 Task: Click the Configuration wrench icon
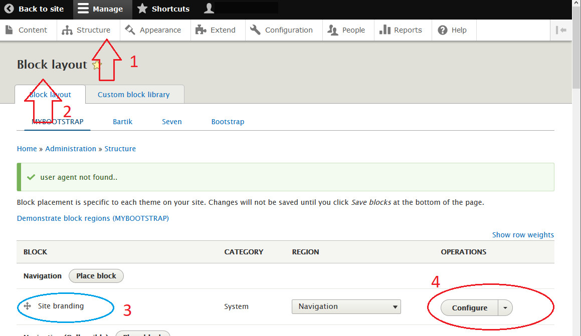coord(255,30)
